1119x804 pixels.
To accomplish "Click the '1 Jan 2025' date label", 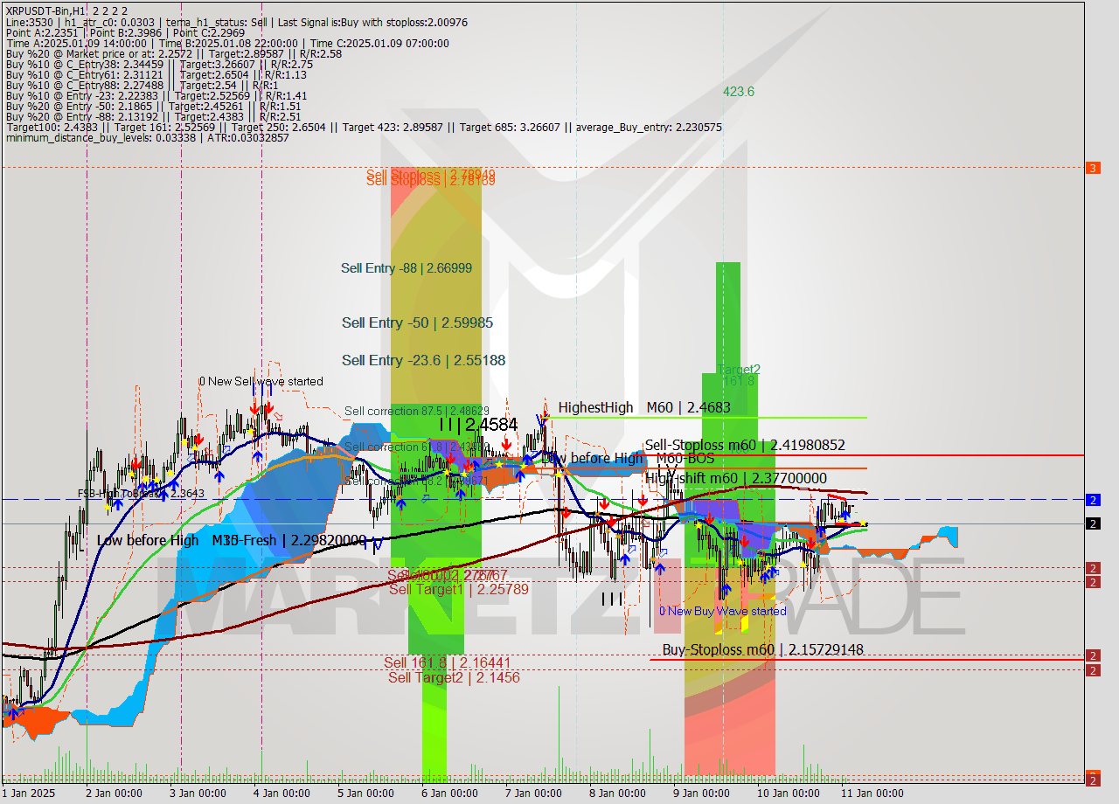I will point(29,794).
